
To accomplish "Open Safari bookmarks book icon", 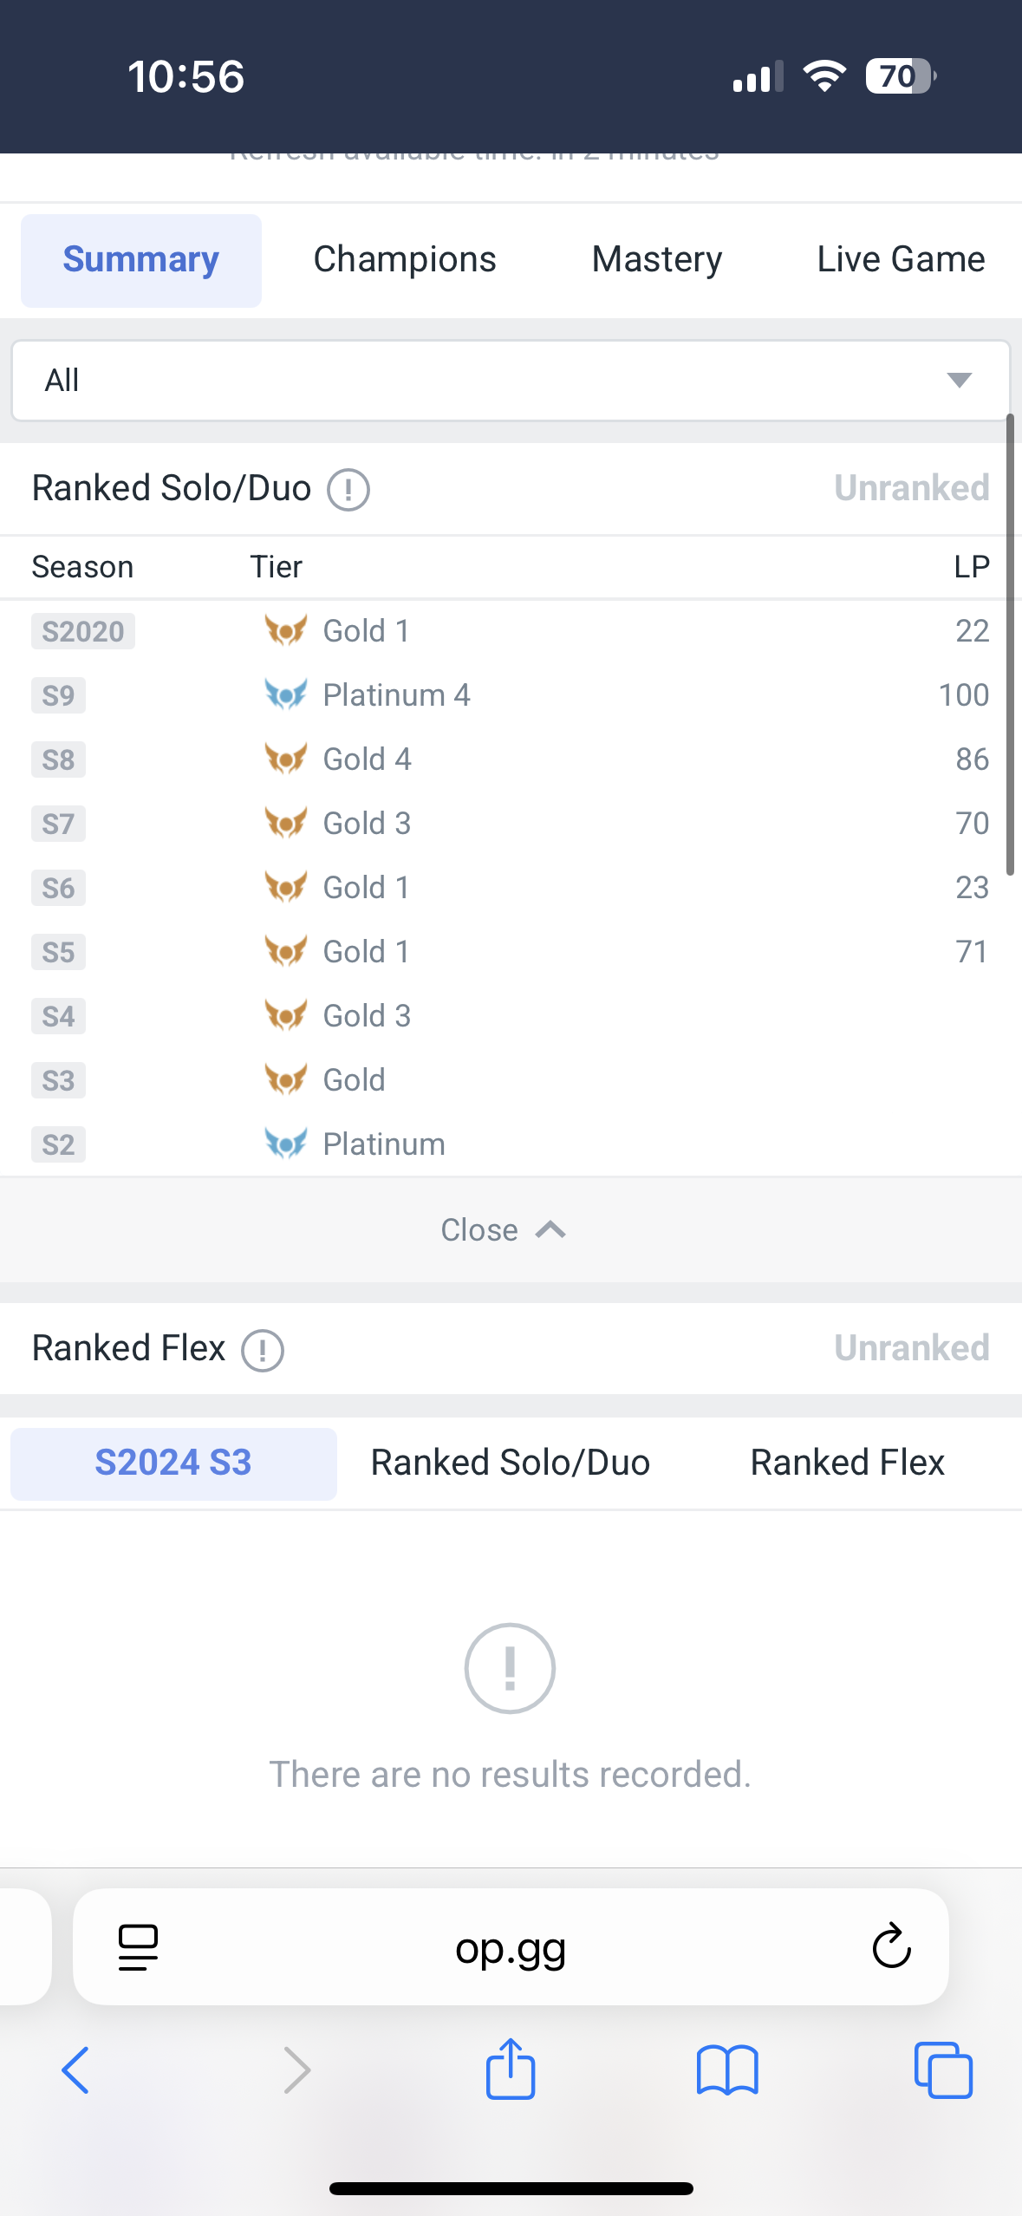I will point(727,2070).
